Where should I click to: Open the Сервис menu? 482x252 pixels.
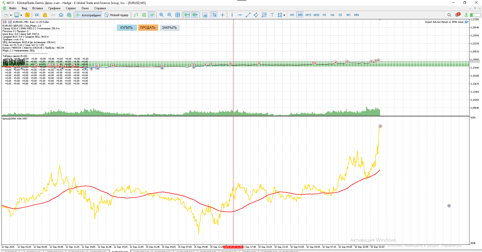[x=71, y=8]
